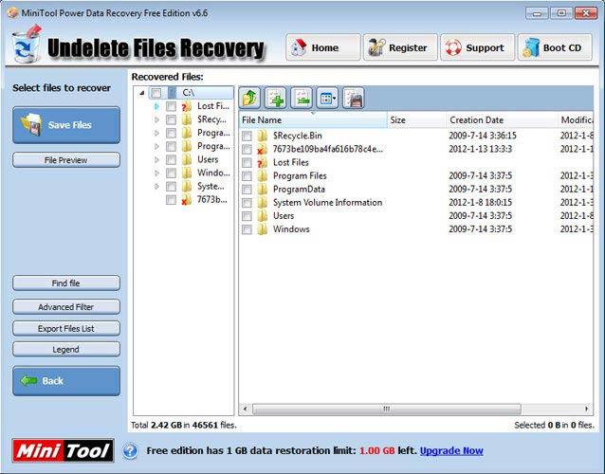Click the Lost Files folder icon in list
605x474 pixels.
[x=263, y=162]
